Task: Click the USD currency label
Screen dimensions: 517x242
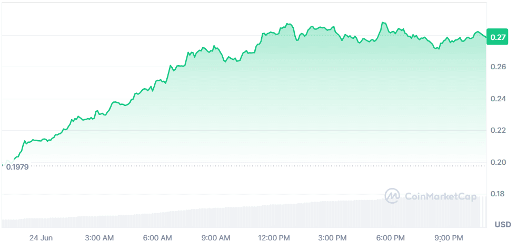Action: pos(503,225)
